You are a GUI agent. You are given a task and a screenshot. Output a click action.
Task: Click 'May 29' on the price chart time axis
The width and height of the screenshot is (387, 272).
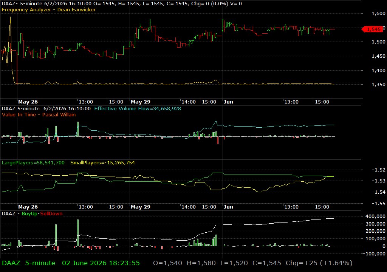pos(141,102)
